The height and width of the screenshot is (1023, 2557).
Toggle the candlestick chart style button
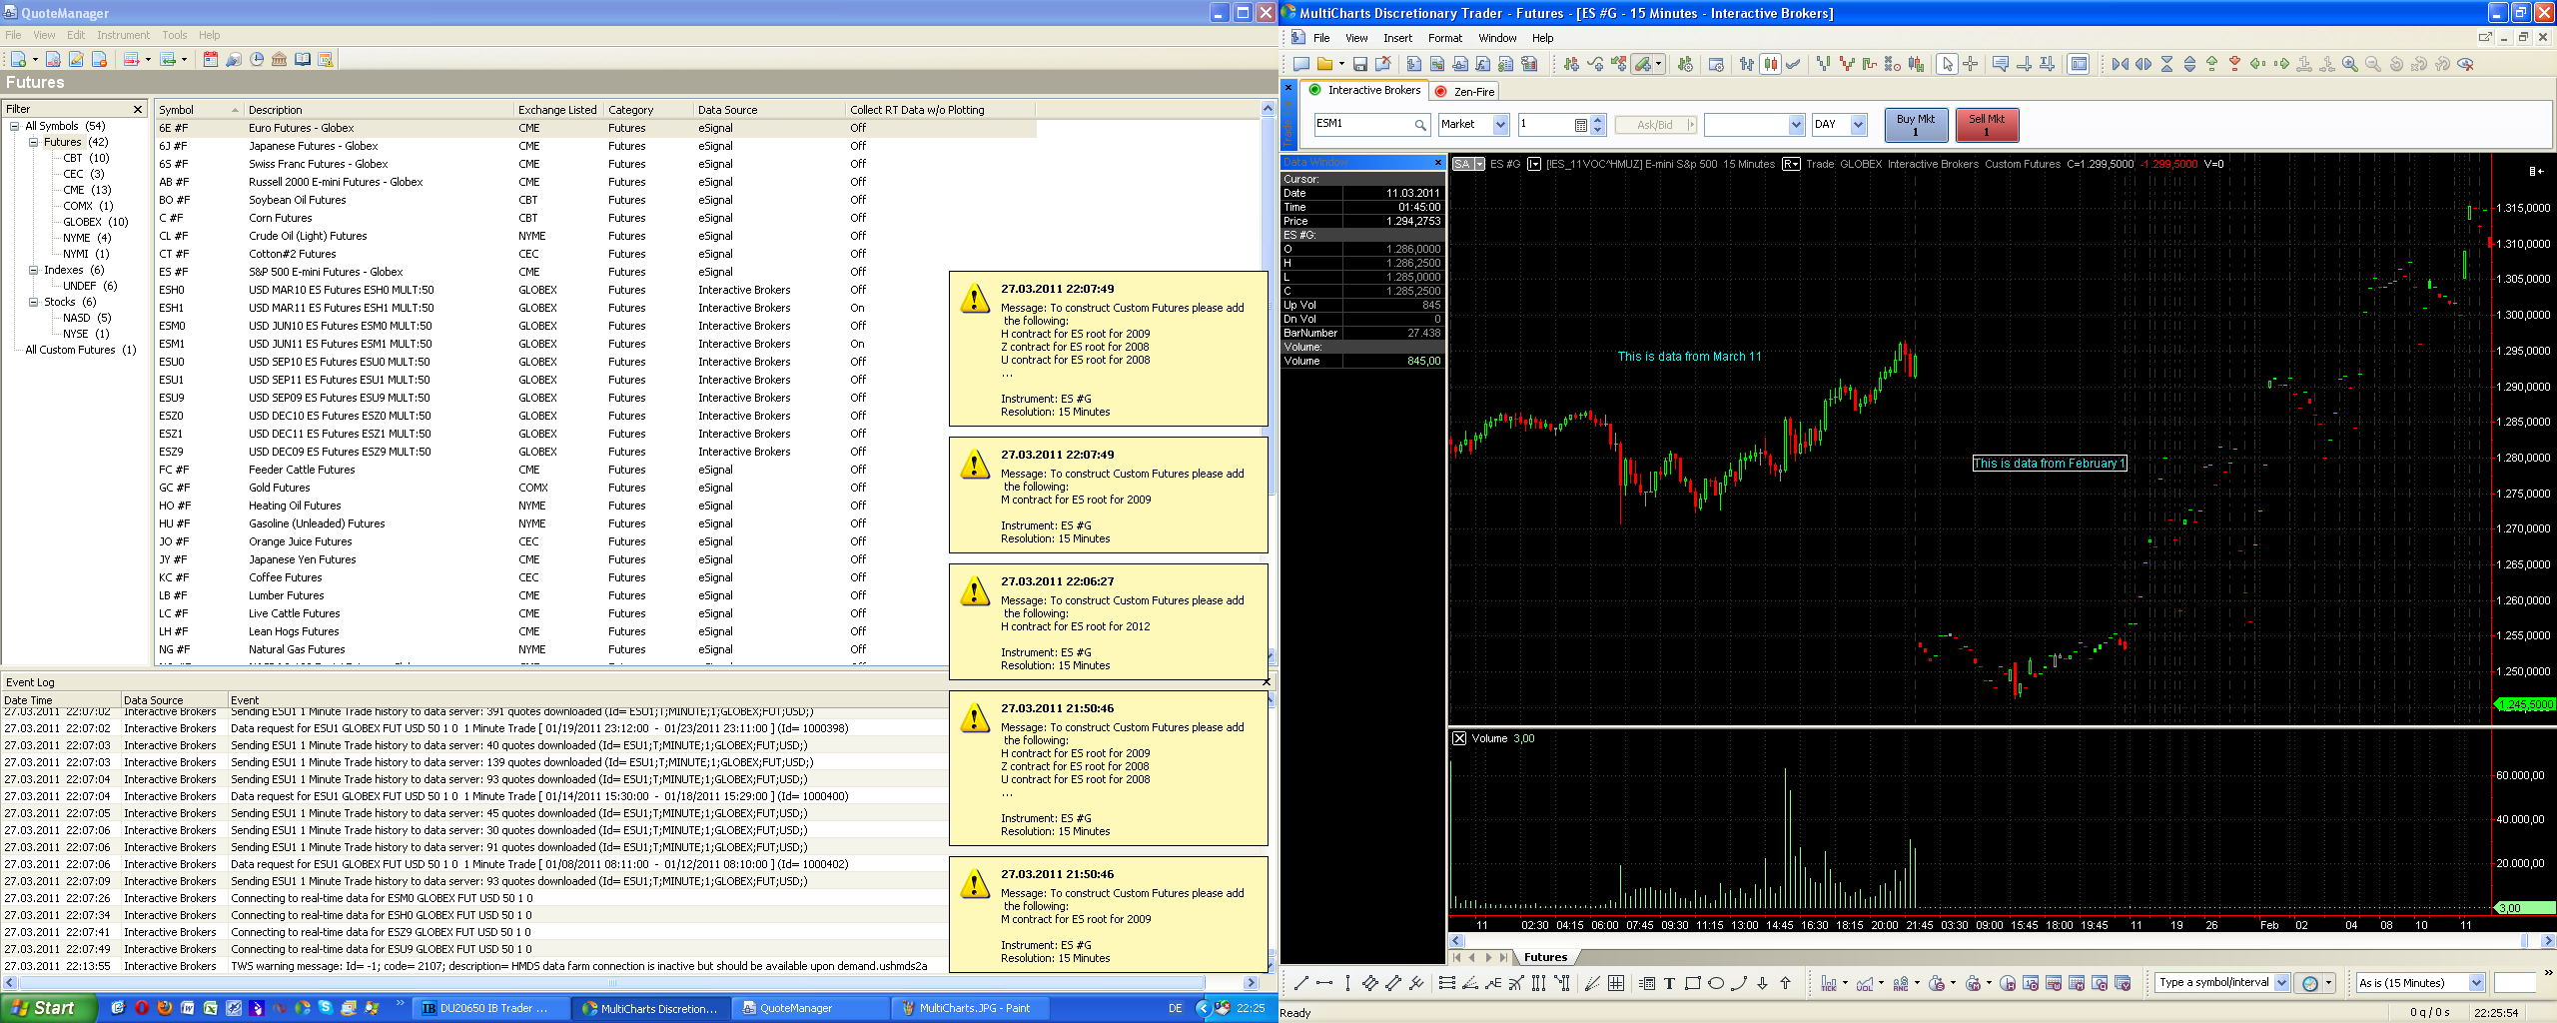1770,64
